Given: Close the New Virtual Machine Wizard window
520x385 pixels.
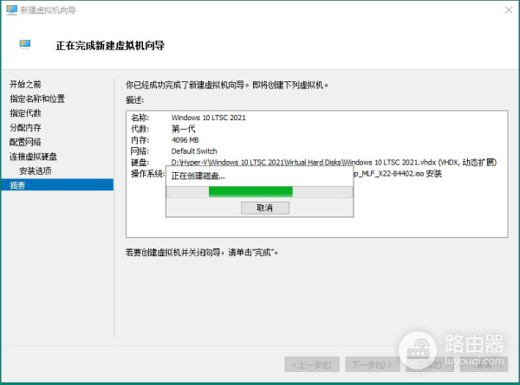Looking at the screenshot, I should tap(509, 10).
